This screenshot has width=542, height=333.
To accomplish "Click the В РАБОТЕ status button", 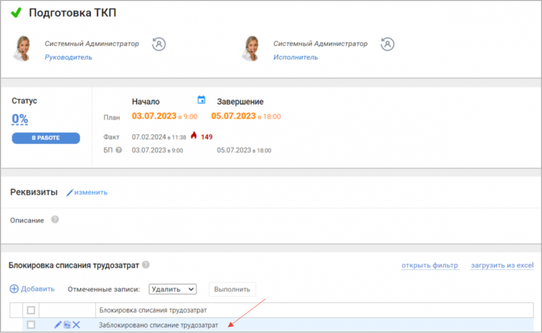I will coord(45,138).
